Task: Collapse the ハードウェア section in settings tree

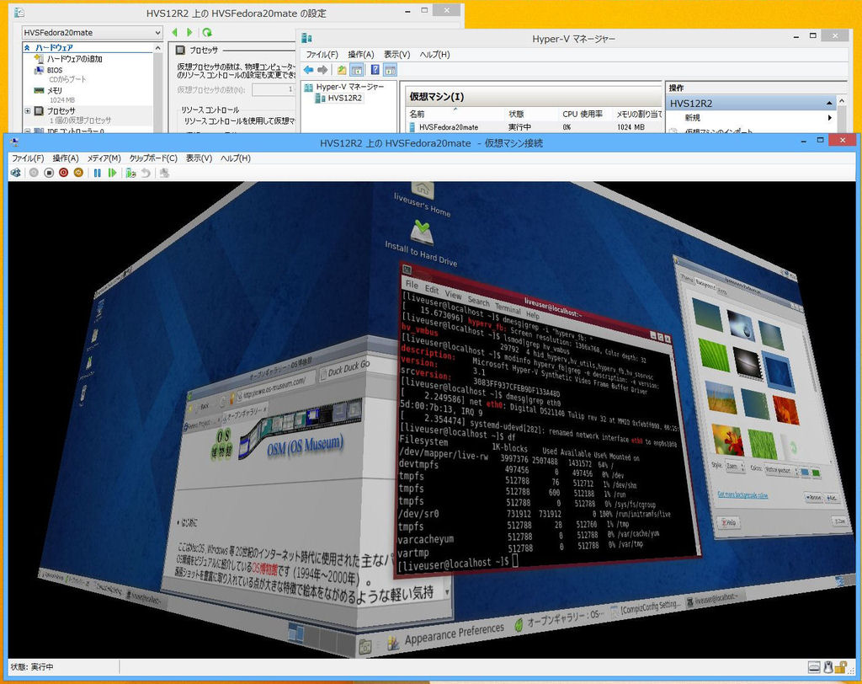Action: pyautogui.click(x=27, y=48)
